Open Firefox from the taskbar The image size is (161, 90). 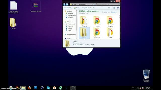point(29,88)
